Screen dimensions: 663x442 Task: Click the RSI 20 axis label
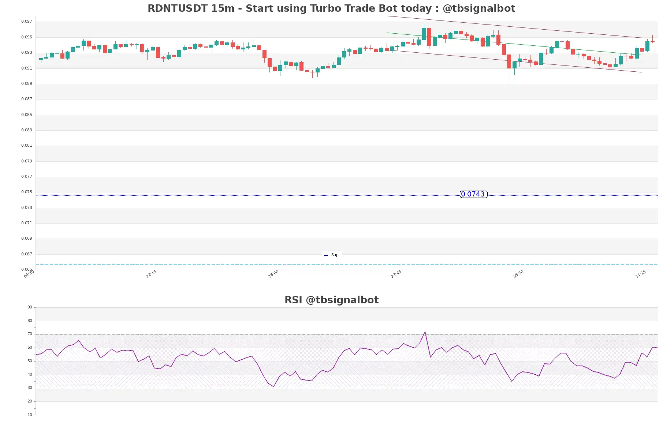point(30,401)
